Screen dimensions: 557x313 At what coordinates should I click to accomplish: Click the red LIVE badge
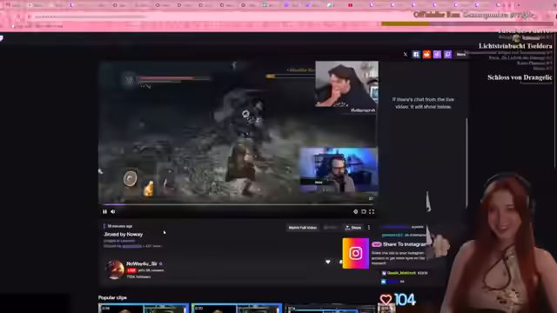[131, 270]
